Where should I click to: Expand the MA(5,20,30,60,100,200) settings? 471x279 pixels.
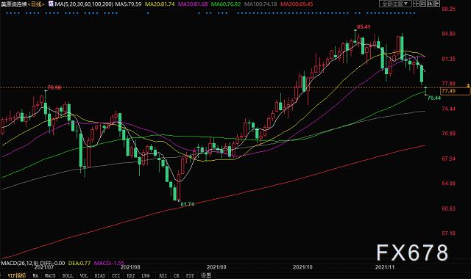(x=84, y=4)
